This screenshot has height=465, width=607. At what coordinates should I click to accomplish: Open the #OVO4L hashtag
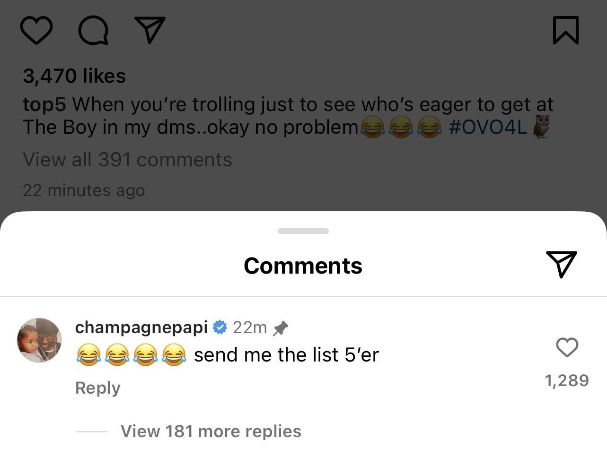(488, 127)
